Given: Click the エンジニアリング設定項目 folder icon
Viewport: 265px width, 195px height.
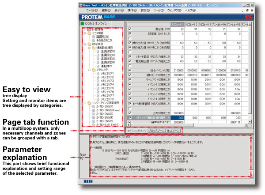Looking at the screenshot, I should pos(89,103).
